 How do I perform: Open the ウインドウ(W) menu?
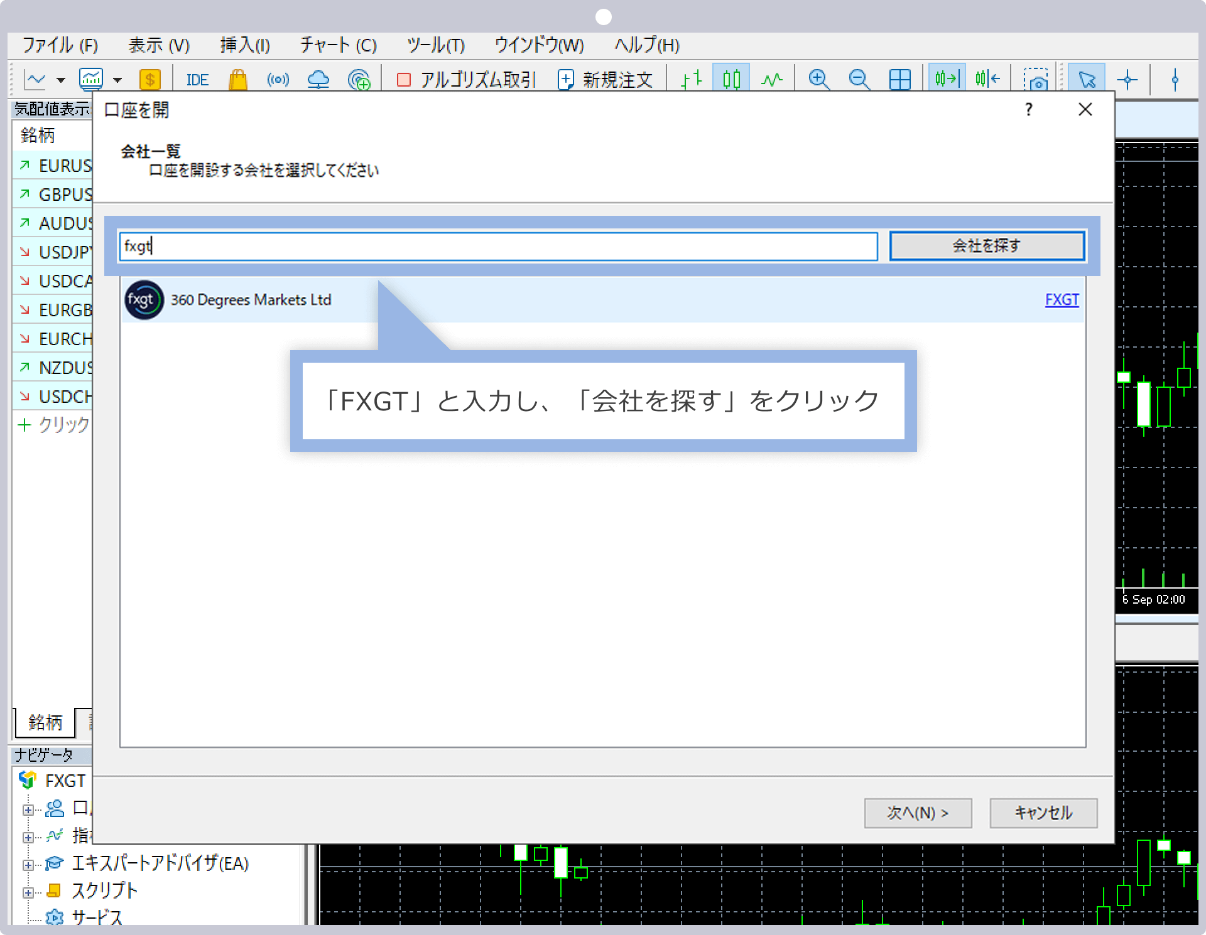[x=539, y=46]
